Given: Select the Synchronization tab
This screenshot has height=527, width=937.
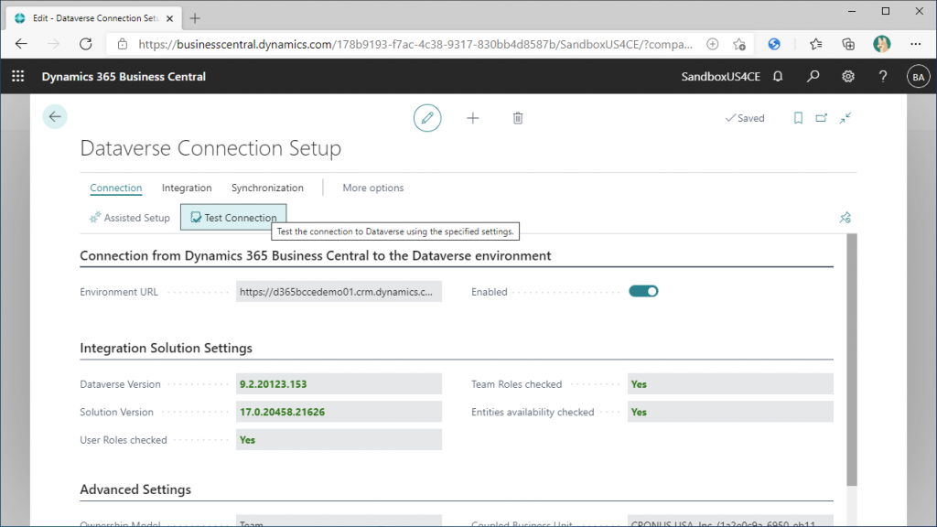Looking at the screenshot, I should click(x=267, y=188).
